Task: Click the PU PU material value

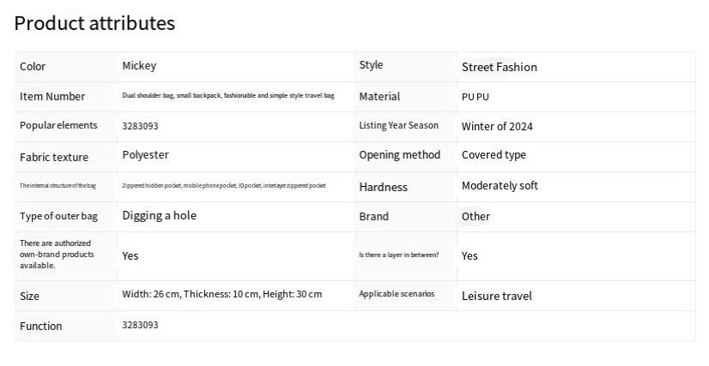Action: (x=476, y=97)
